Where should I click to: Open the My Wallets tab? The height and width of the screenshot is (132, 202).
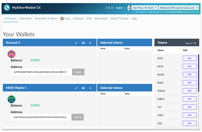click(10, 18)
